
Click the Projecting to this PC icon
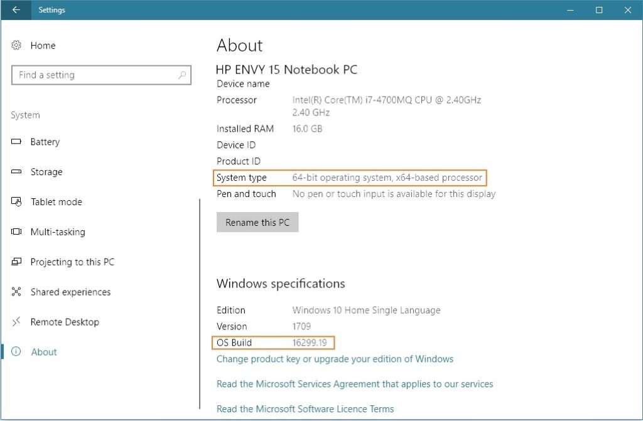pos(16,262)
